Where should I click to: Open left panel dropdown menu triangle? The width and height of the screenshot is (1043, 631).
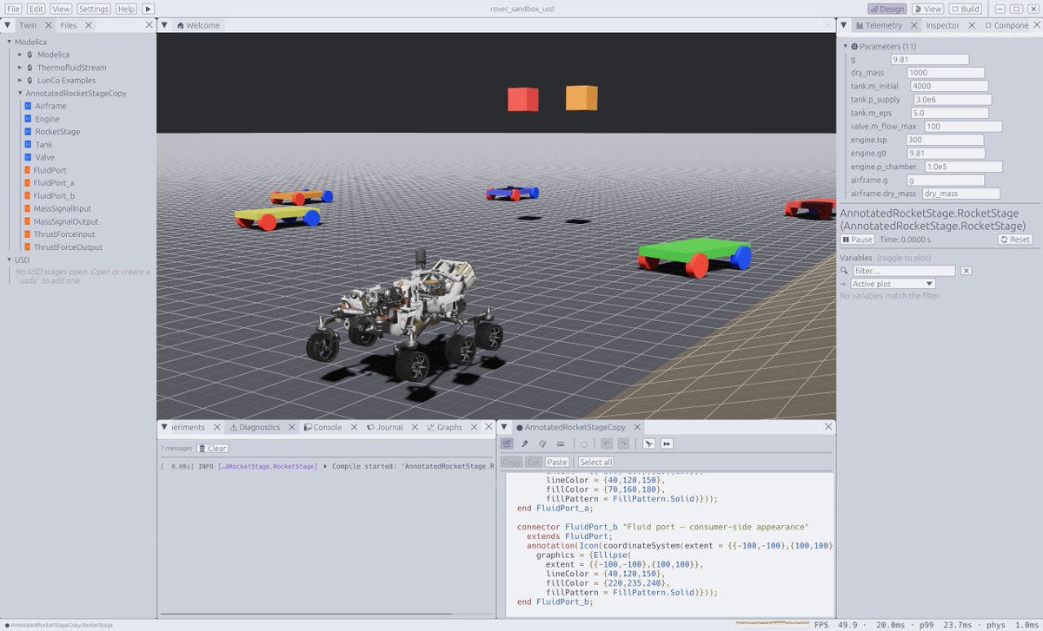(8, 25)
